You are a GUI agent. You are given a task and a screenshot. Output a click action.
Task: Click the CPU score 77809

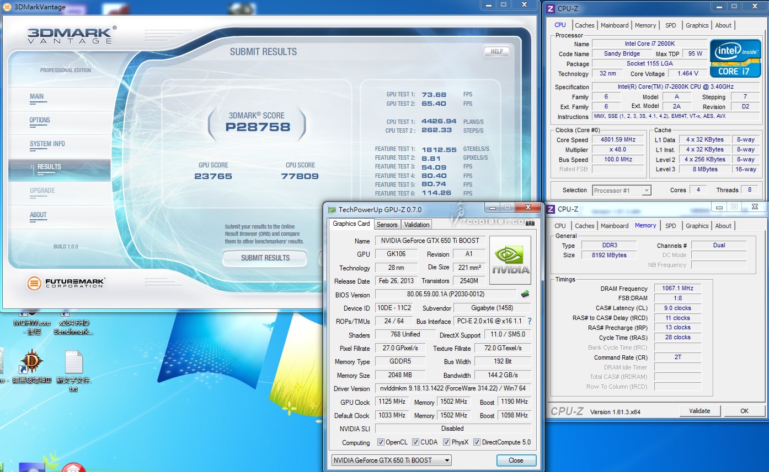300,176
